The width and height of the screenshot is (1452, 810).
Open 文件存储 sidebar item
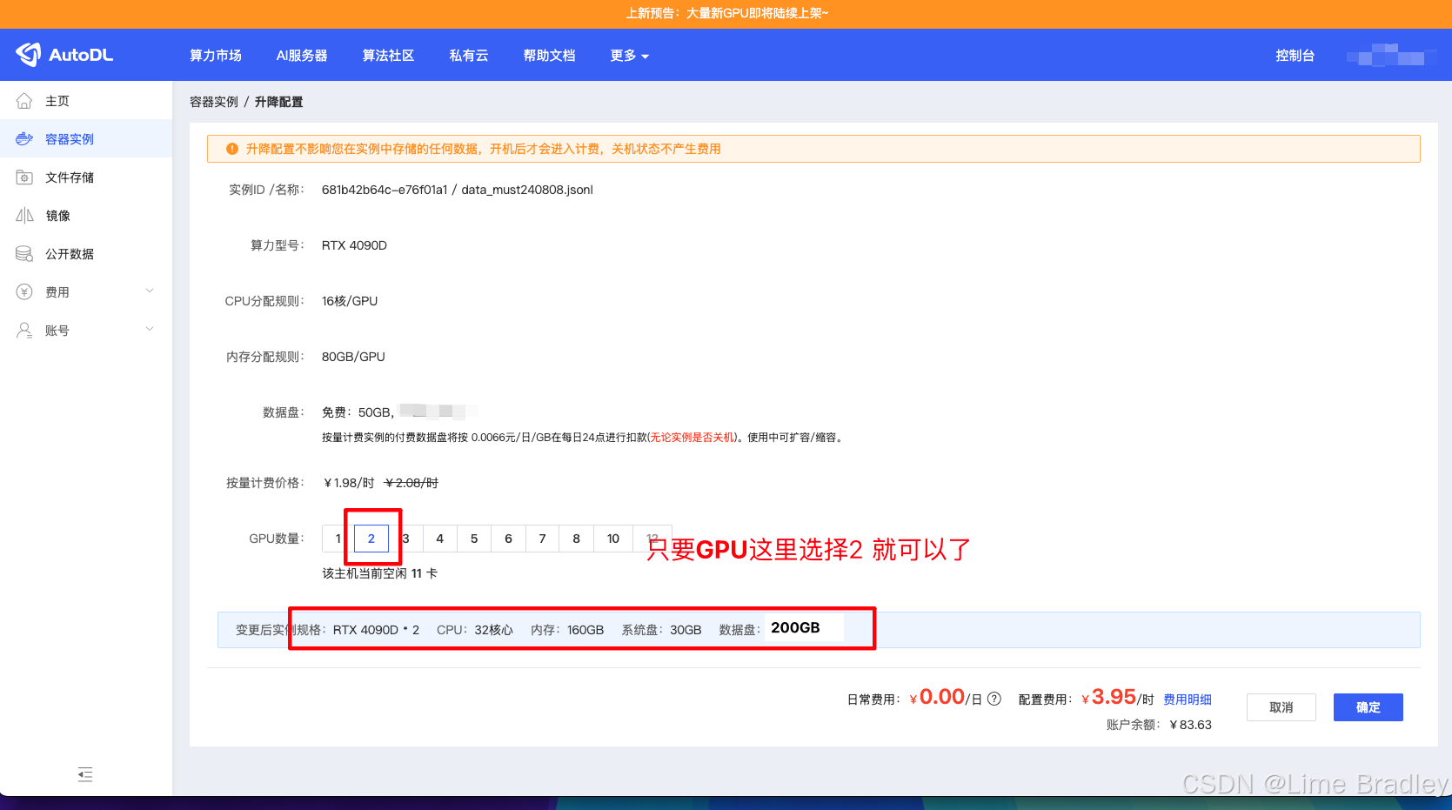(86, 177)
